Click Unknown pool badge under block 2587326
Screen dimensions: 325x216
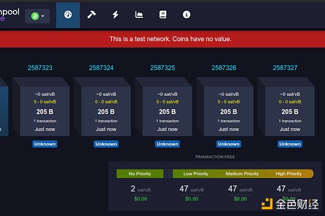point(229,144)
